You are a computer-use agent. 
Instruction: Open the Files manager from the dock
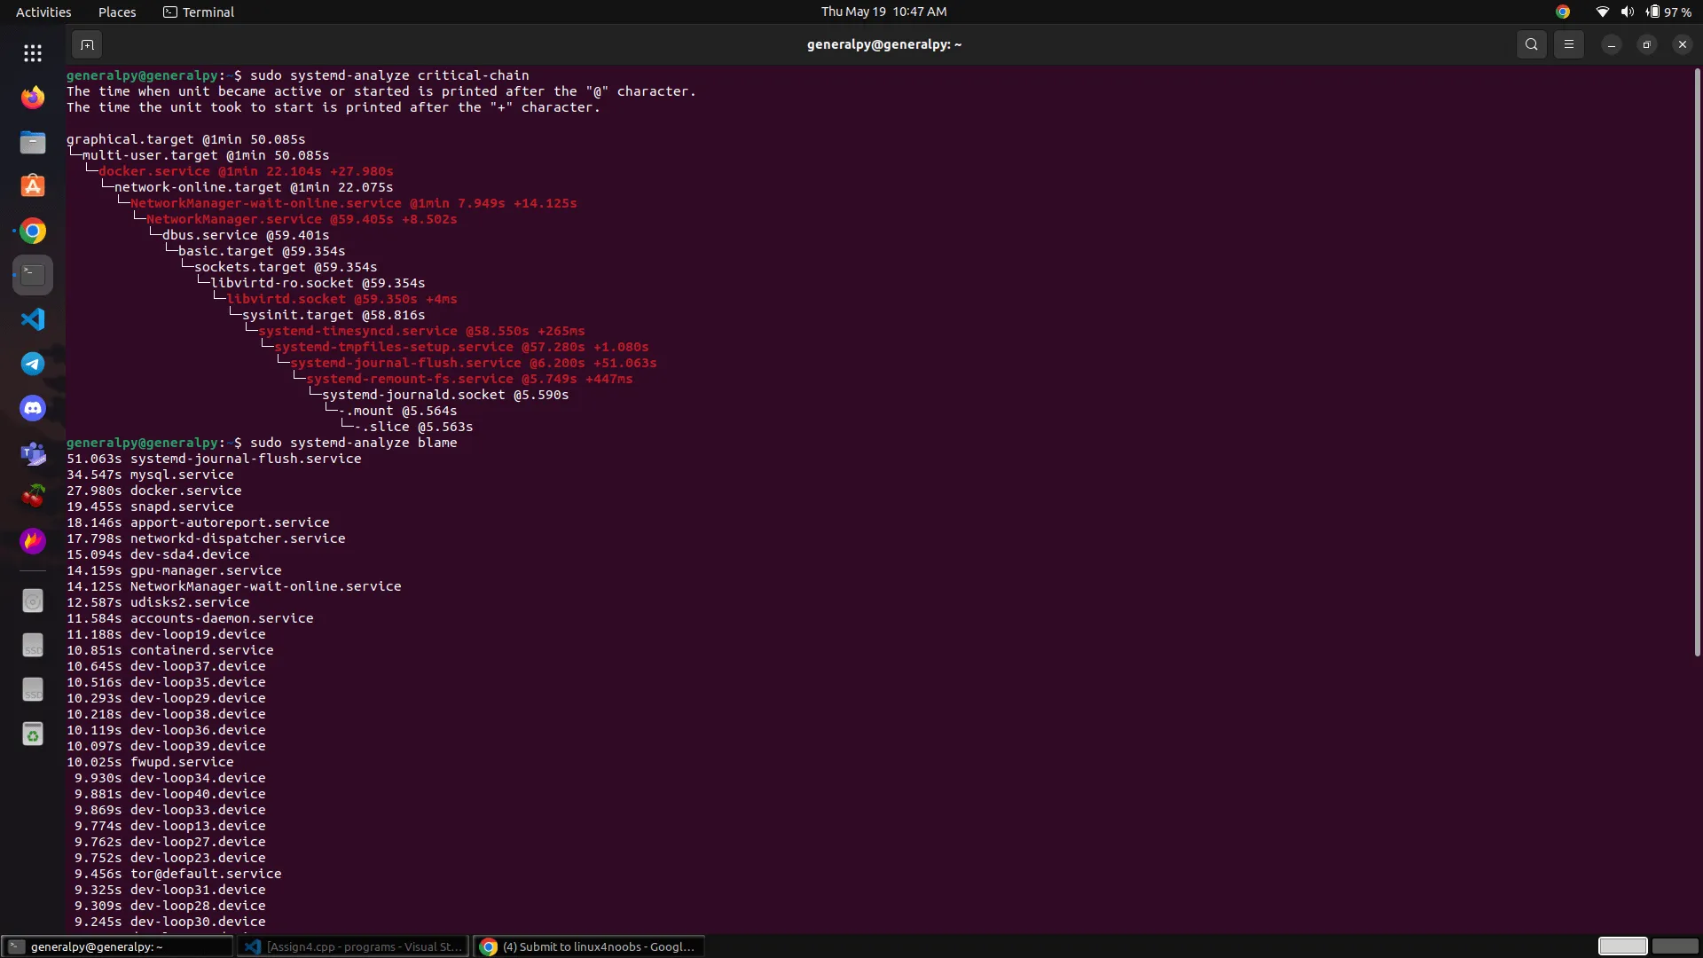[32, 142]
